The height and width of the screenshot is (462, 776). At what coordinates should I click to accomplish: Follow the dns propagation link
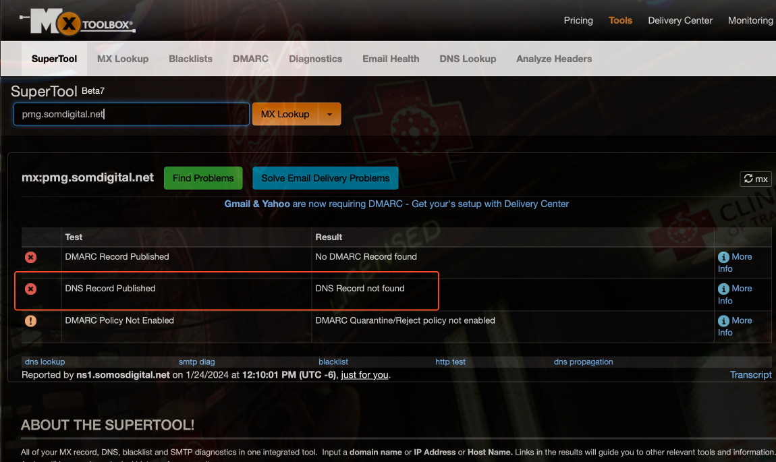(x=583, y=362)
